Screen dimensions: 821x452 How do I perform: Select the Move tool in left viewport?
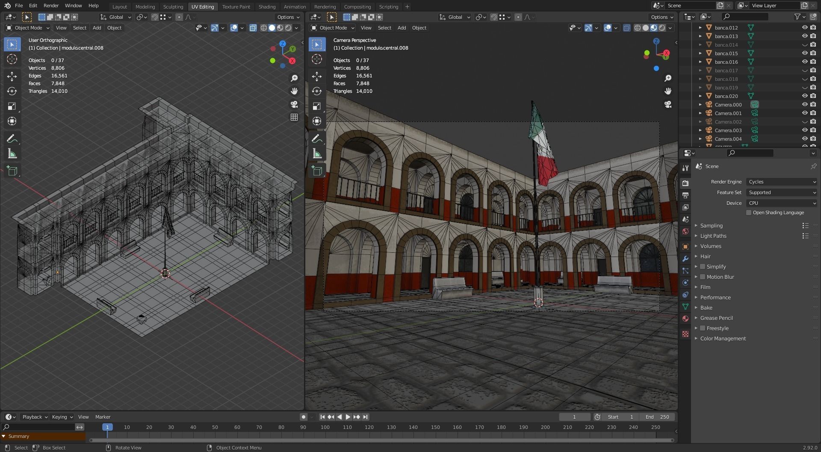pyautogui.click(x=12, y=77)
